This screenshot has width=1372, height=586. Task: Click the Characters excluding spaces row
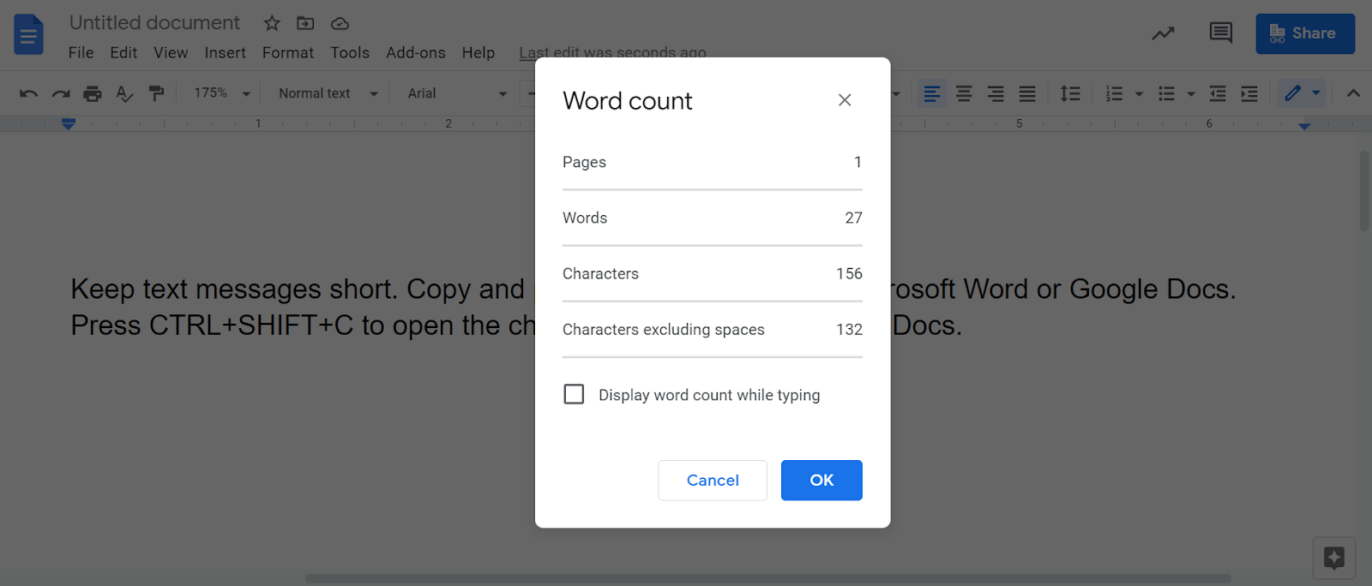pyautogui.click(x=713, y=330)
